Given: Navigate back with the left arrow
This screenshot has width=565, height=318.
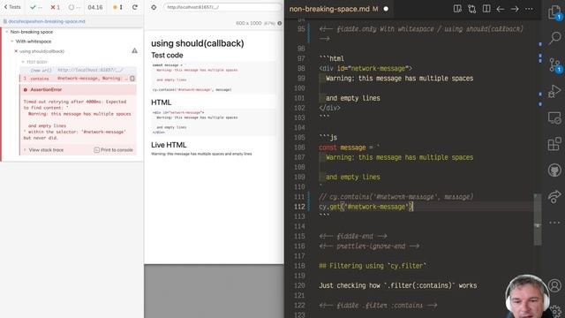Looking at the screenshot, I should (501, 9).
